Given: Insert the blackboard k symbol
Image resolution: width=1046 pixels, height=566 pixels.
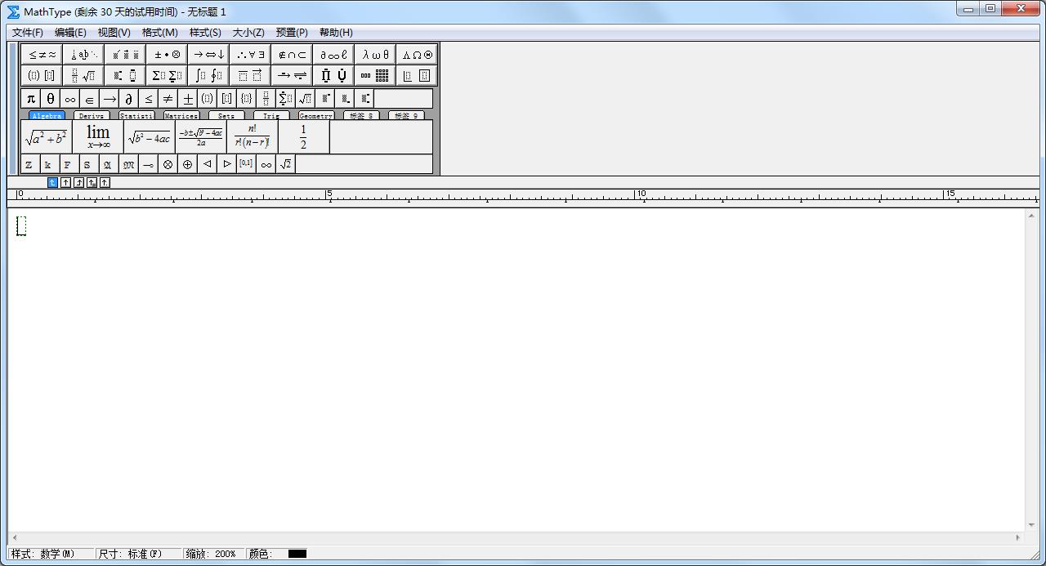Looking at the screenshot, I should click(x=48, y=164).
